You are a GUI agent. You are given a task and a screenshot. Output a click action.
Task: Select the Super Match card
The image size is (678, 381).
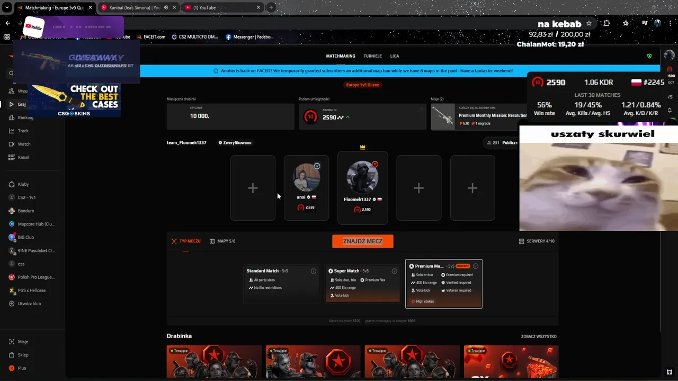(362, 284)
